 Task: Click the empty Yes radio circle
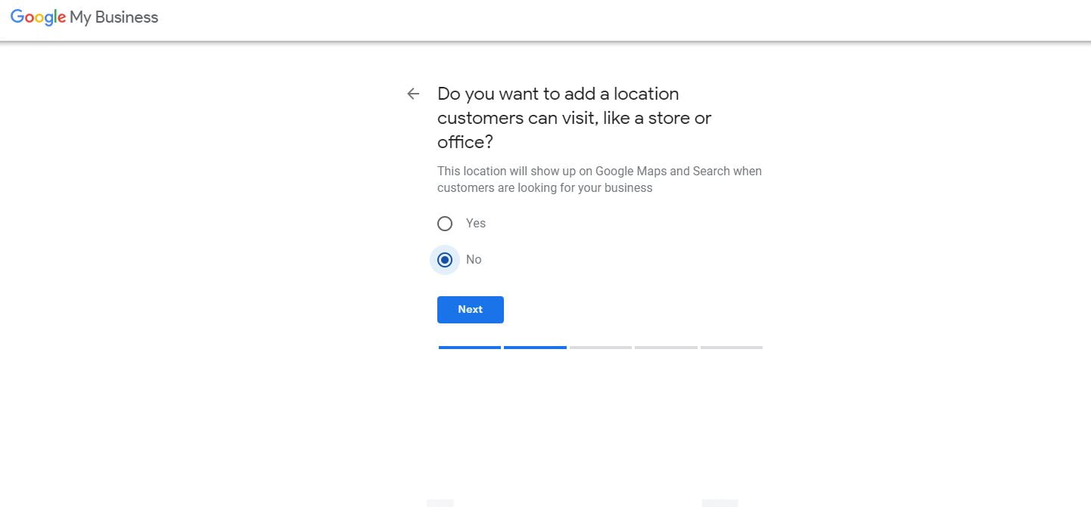(x=445, y=223)
